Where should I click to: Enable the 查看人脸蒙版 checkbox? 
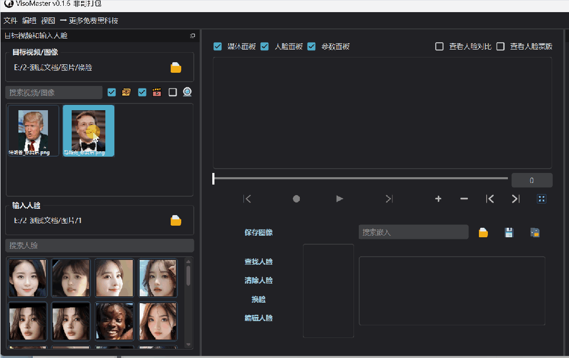[500, 46]
